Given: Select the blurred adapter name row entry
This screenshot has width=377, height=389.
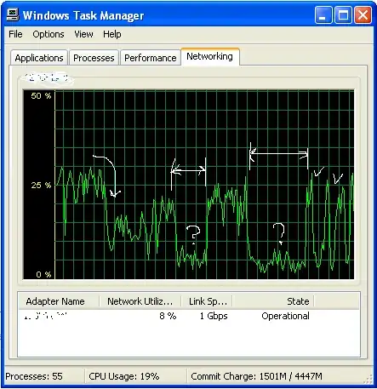Looking at the screenshot, I should coord(45,316).
